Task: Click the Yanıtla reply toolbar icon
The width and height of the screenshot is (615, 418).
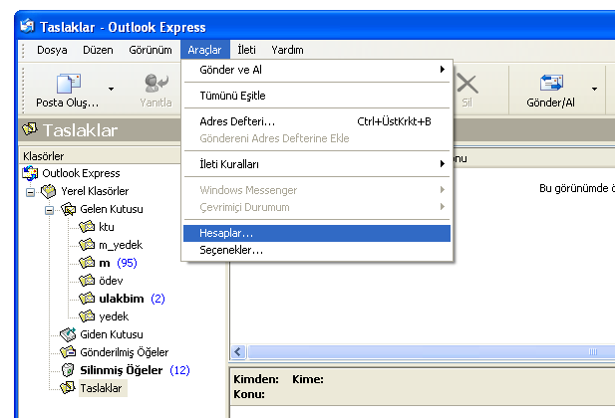Action: (156, 83)
